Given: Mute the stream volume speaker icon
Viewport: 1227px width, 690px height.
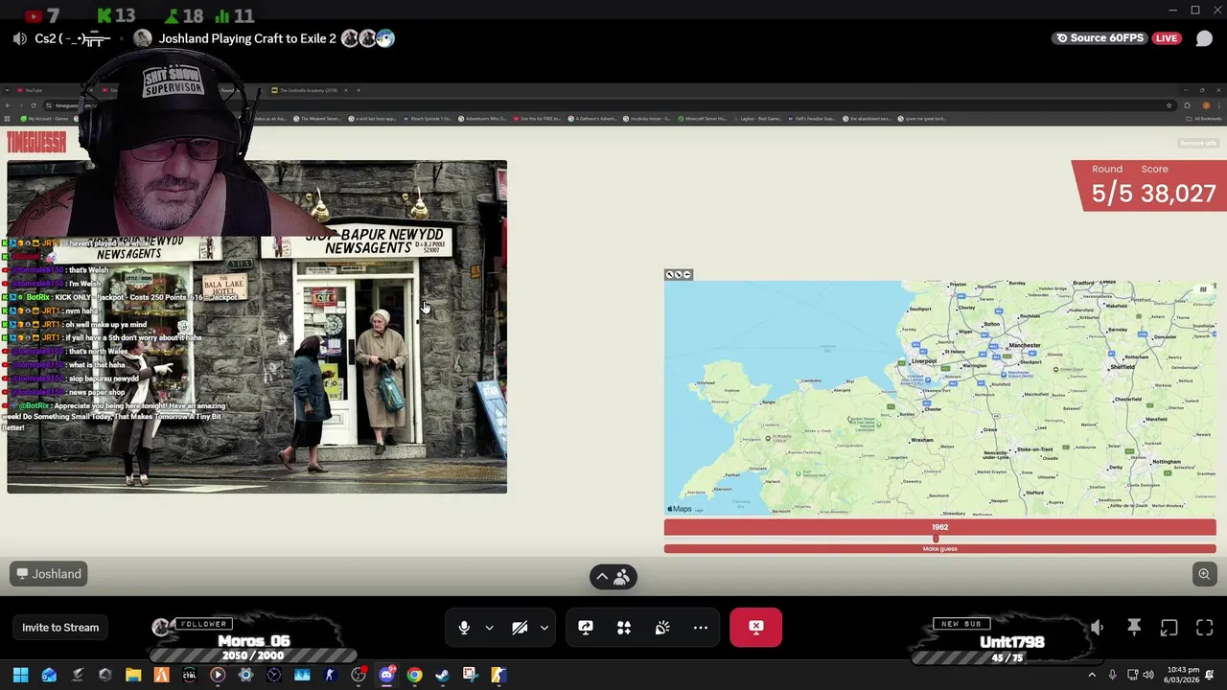Looking at the screenshot, I should click(1098, 628).
